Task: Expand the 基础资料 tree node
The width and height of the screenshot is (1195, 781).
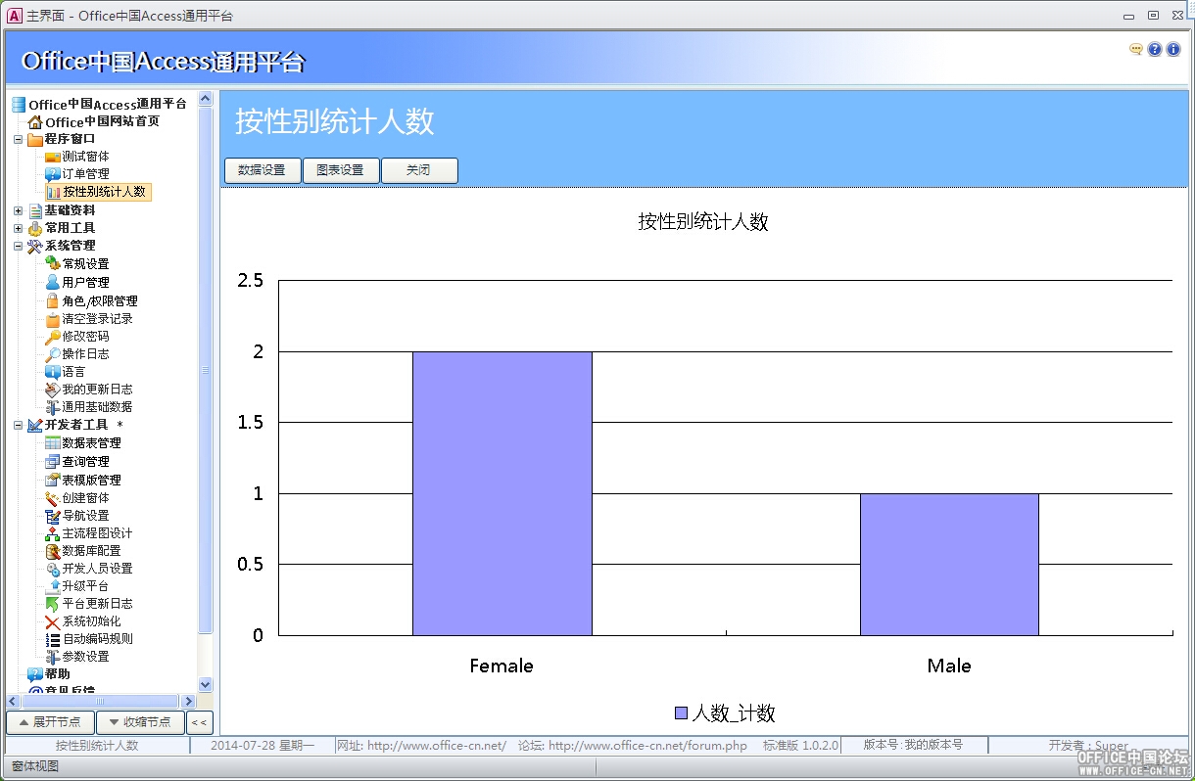Action: [18, 210]
